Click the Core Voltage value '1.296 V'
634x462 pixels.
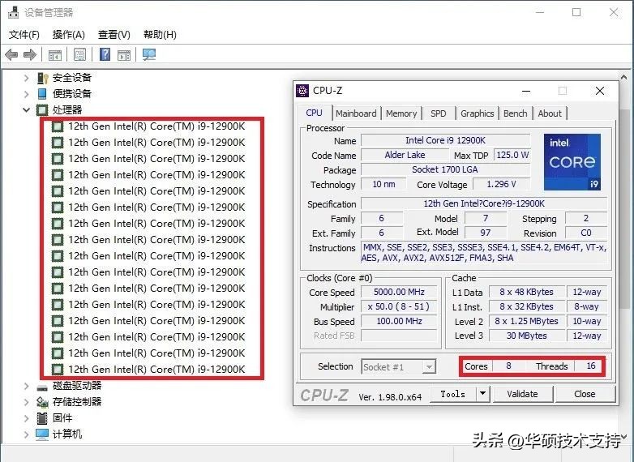click(x=501, y=184)
